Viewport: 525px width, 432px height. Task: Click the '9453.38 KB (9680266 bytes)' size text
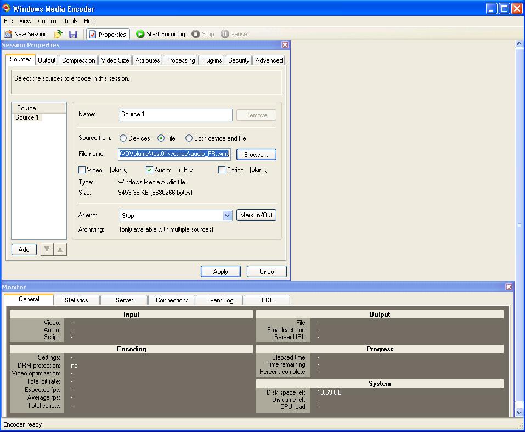(155, 193)
